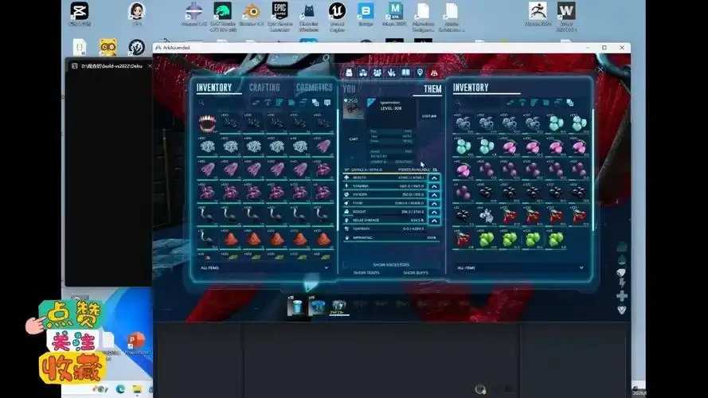Select the third hotbar slot item
The width and height of the screenshot is (708, 398).
(x=338, y=306)
